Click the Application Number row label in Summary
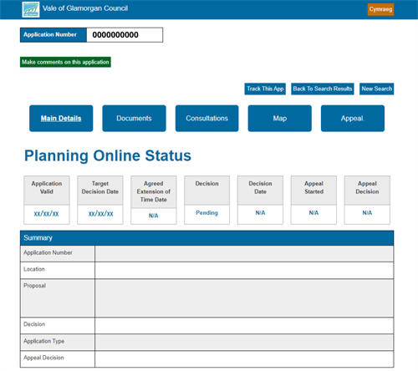 tap(48, 252)
